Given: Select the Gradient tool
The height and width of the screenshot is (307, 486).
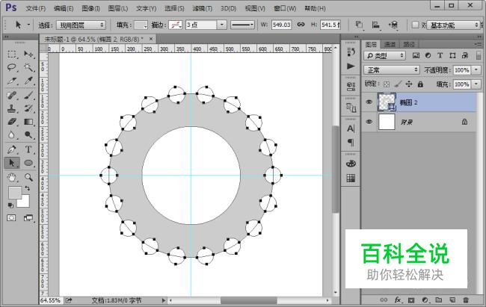Looking at the screenshot, I should pos(28,122).
